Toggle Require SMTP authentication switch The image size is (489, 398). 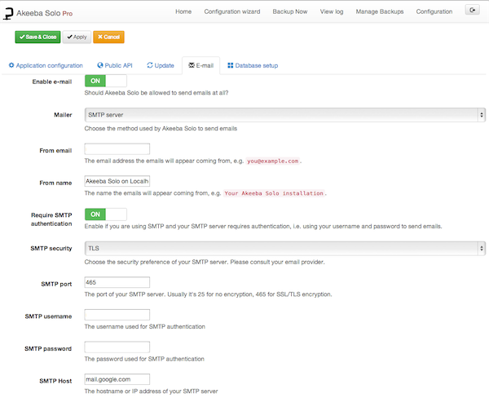pyautogui.click(x=105, y=214)
